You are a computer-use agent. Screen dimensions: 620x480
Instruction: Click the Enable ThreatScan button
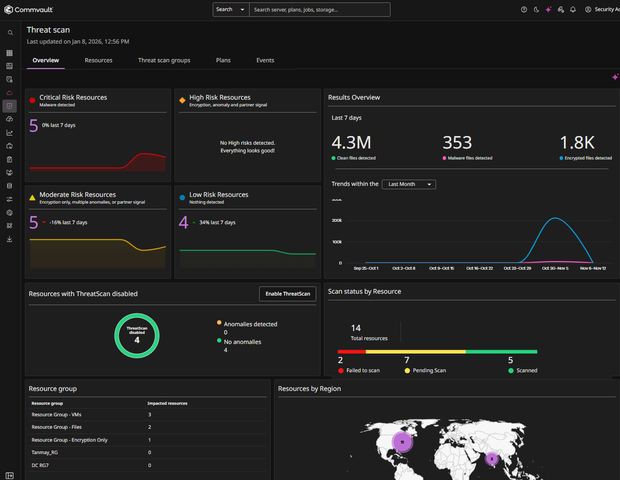(x=288, y=294)
